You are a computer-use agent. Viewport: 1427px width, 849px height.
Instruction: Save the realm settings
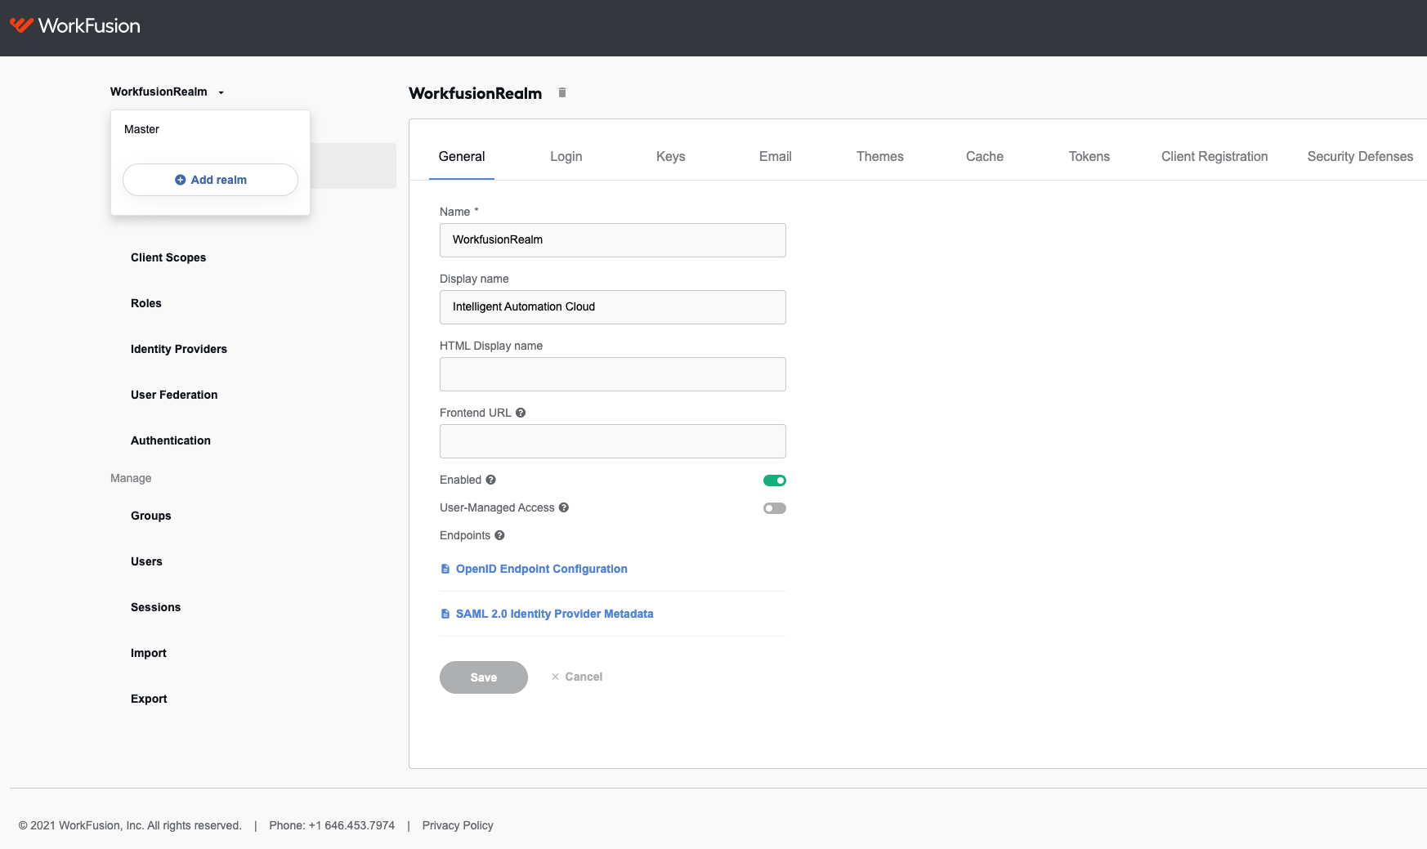[484, 677]
